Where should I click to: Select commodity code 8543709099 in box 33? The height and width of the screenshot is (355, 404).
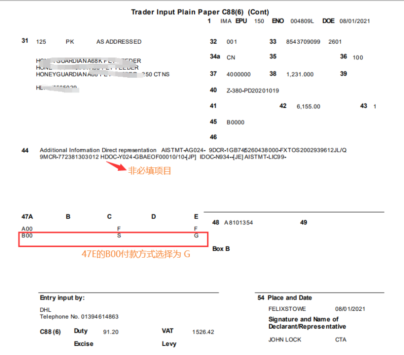pos(304,42)
